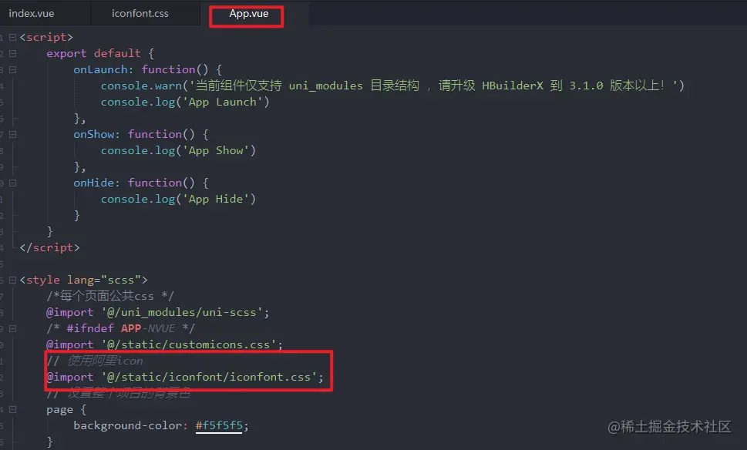The height and width of the screenshot is (450, 747).
Task: Click the @import '@/static/customicons.css' line
Action: click(164, 344)
